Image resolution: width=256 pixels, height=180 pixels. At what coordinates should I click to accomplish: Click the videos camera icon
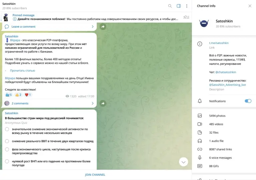tap(200, 124)
